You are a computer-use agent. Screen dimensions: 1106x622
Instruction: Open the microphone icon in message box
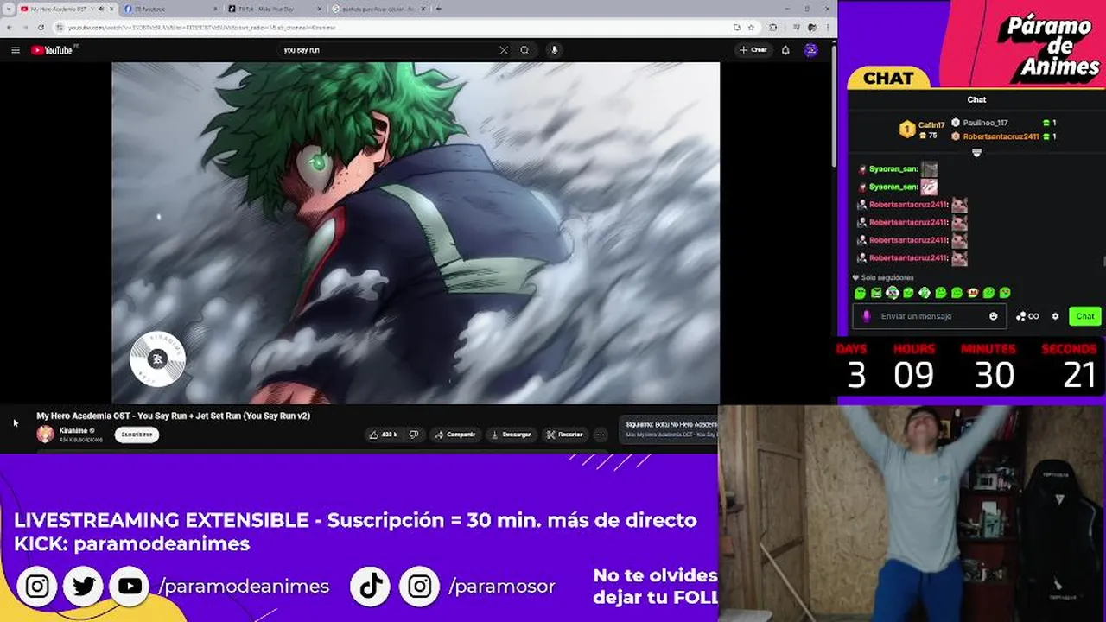(x=867, y=316)
